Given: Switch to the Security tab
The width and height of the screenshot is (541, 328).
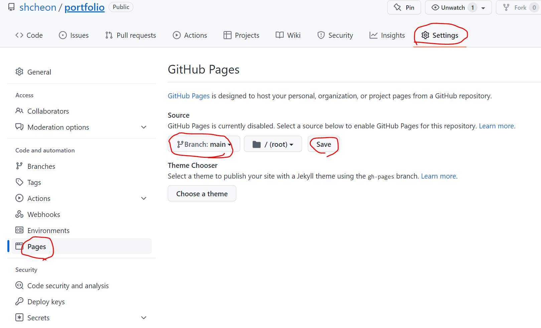Looking at the screenshot, I should [x=335, y=35].
